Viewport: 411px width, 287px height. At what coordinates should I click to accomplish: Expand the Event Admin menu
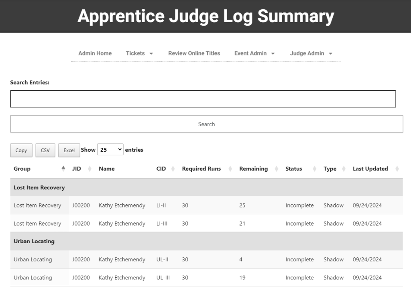click(254, 53)
